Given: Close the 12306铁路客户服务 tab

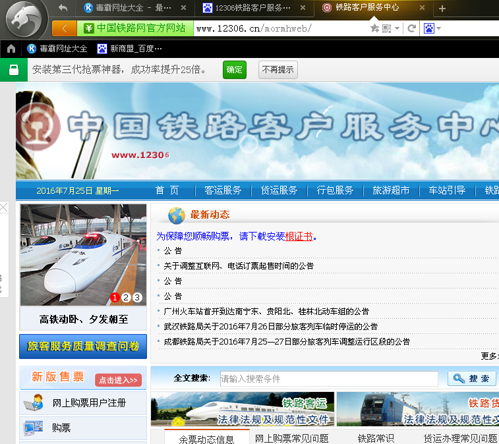Looking at the screenshot, I should click(x=303, y=8).
